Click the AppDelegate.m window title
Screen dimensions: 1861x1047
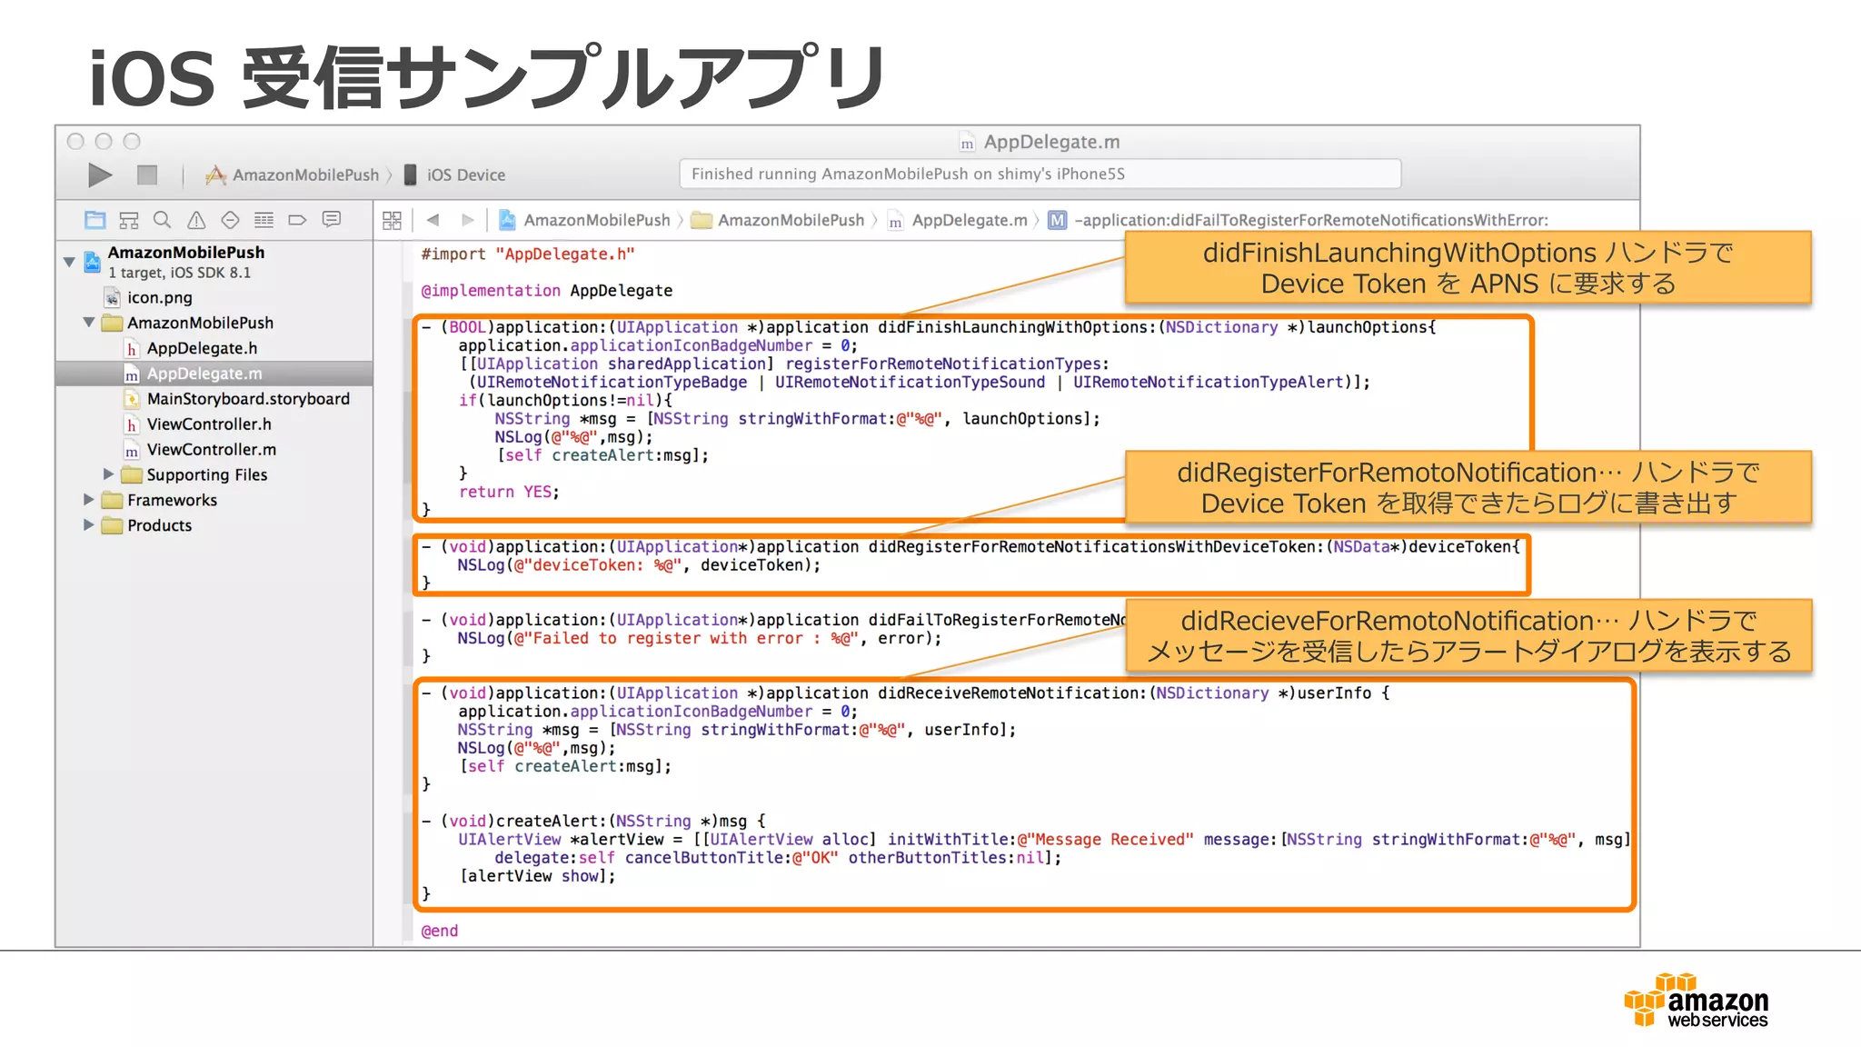(x=1040, y=142)
